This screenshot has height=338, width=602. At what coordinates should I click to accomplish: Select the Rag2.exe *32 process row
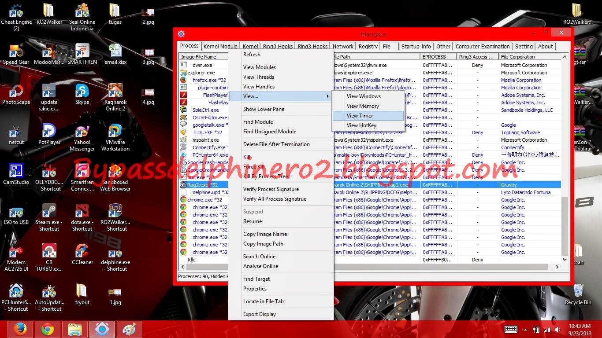(370, 185)
